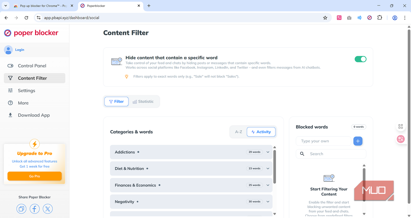Click the copy link share icon
This screenshot has height=218, width=411.
click(21, 209)
